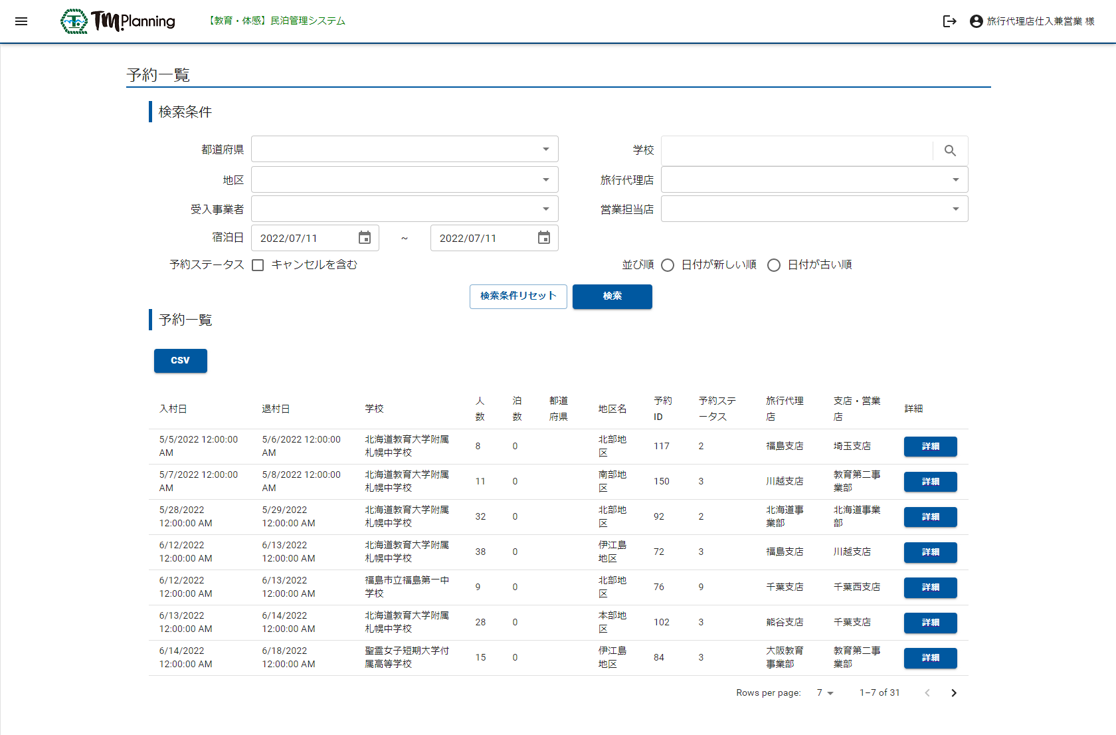Click the logout icon in header
The height and width of the screenshot is (735, 1116).
tap(949, 21)
